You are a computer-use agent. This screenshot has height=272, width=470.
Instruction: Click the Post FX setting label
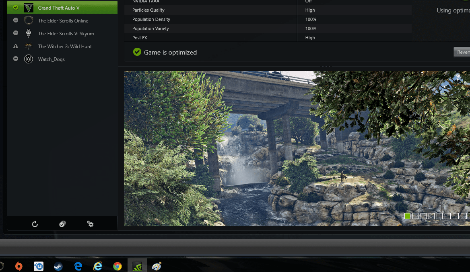[140, 38]
